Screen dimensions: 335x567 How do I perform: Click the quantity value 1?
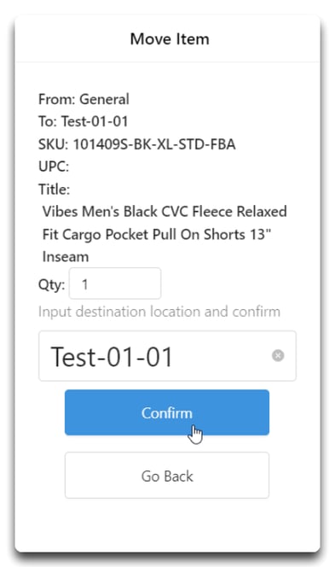pyautogui.click(x=85, y=284)
